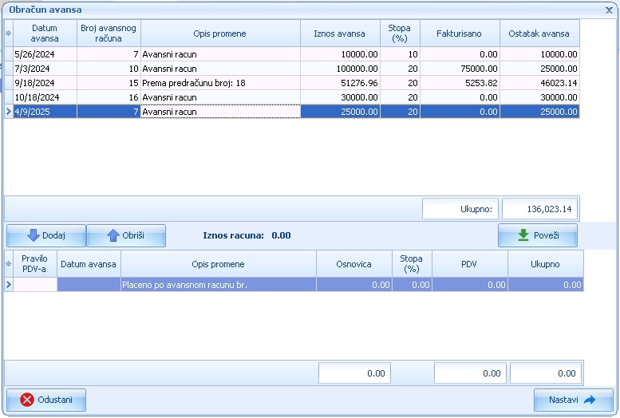Click the Ukupno column header in lower grid
The height and width of the screenshot is (418, 620).
click(546, 264)
